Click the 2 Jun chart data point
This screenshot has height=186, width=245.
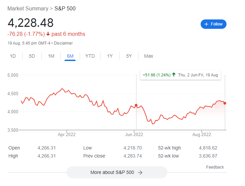tap(136, 105)
